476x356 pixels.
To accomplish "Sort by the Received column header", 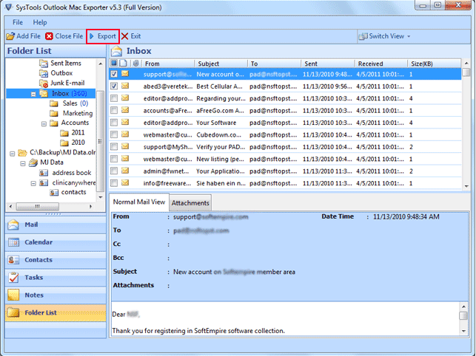I will point(381,64).
